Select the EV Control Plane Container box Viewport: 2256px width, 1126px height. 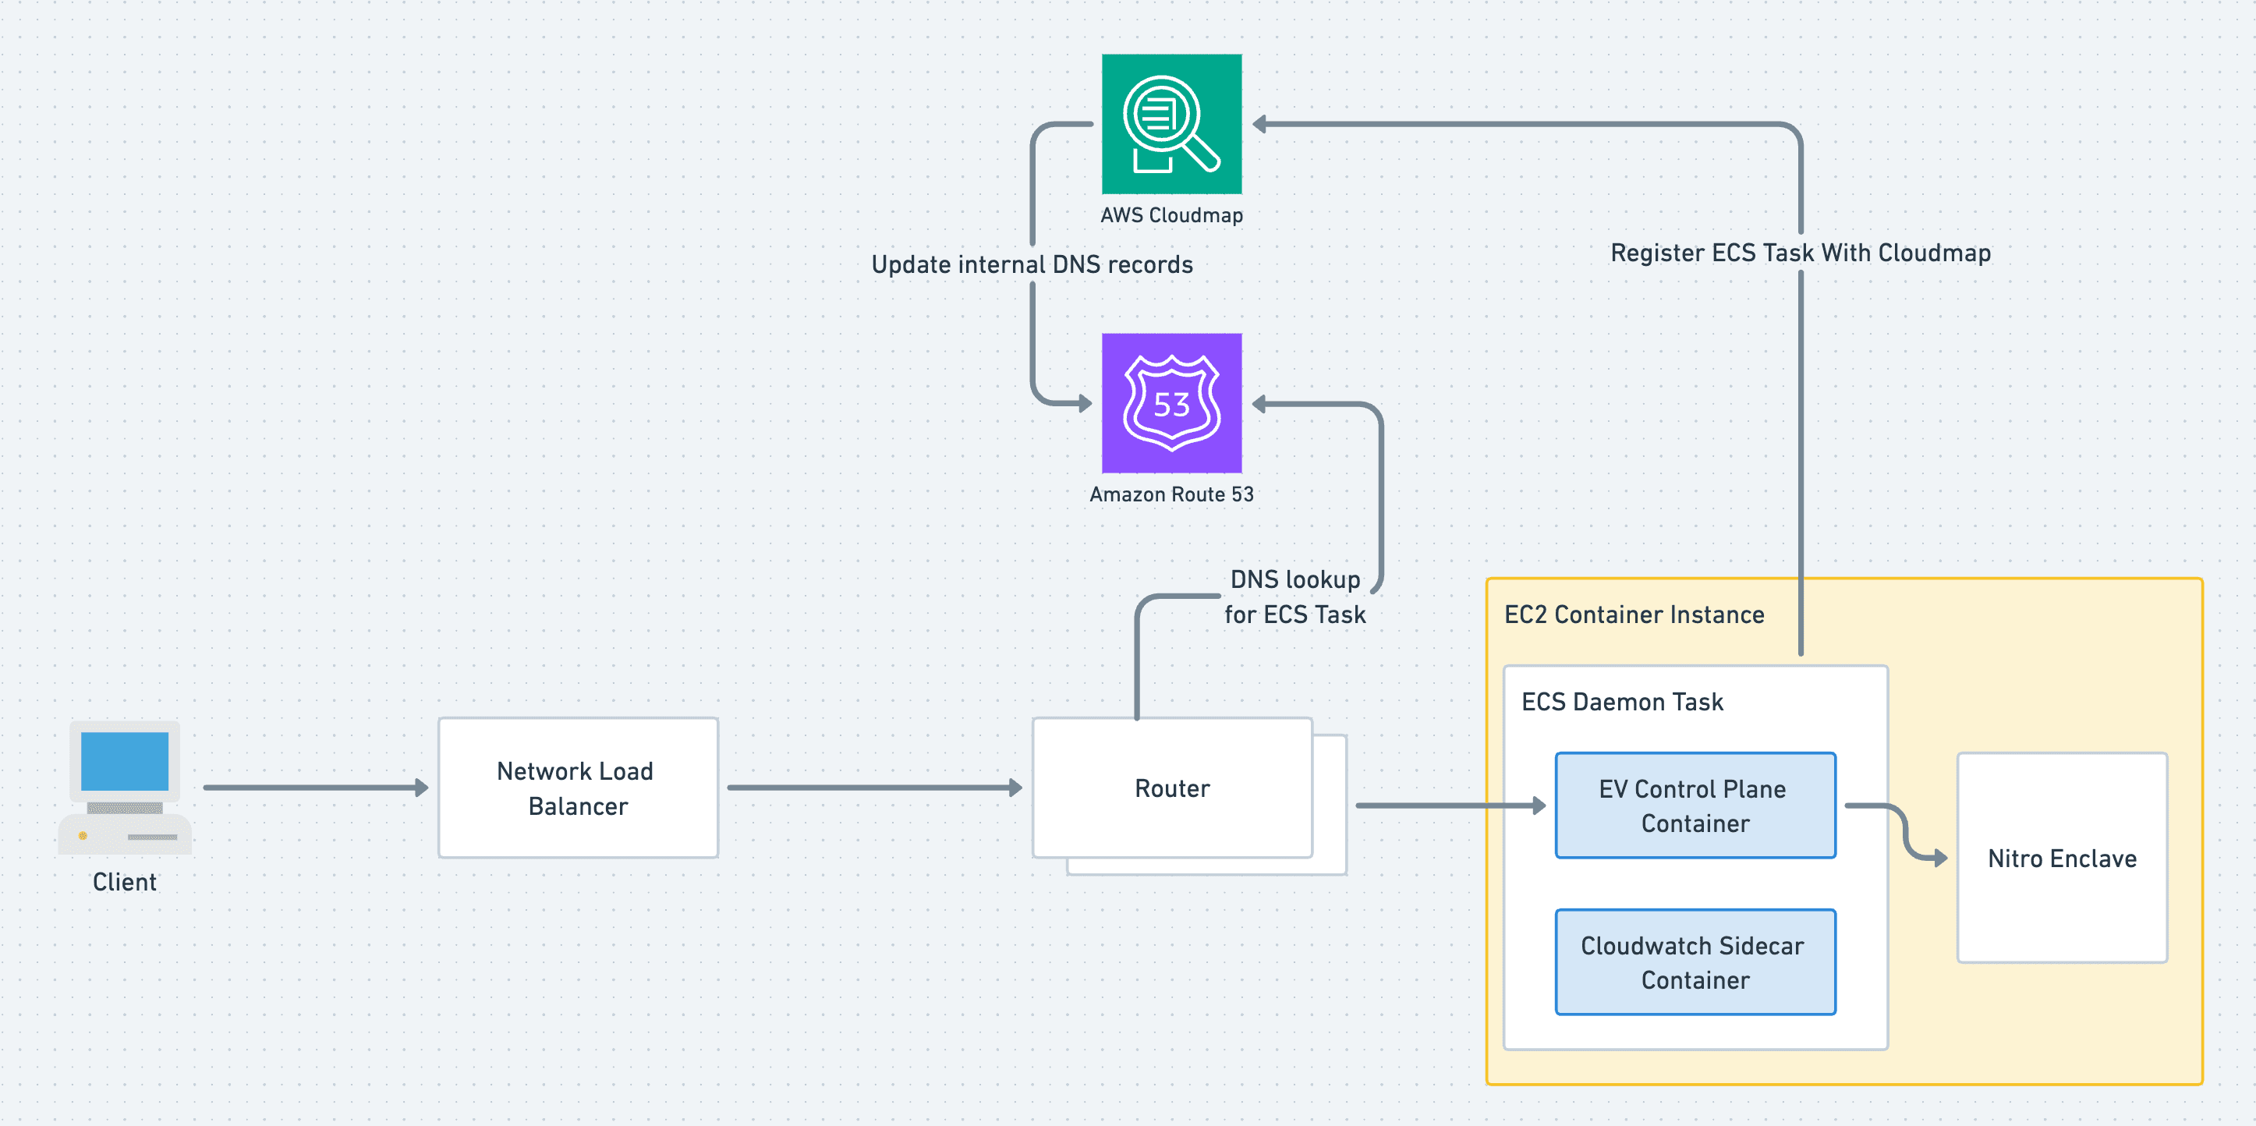point(1695,805)
